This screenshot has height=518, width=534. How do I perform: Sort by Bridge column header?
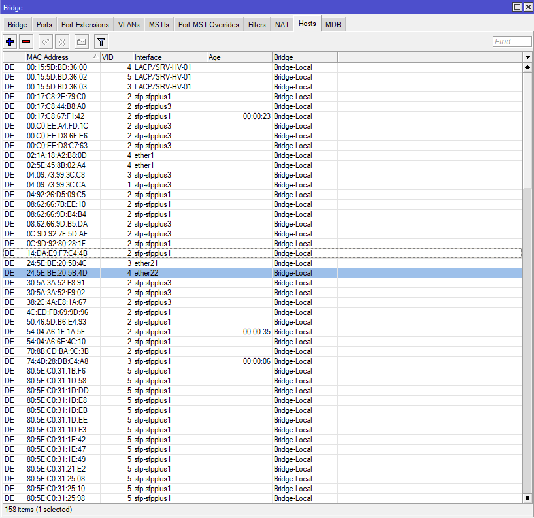click(x=305, y=57)
